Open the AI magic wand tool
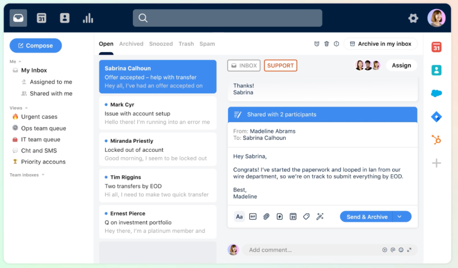This screenshot has width=458, height=268. 320,216
